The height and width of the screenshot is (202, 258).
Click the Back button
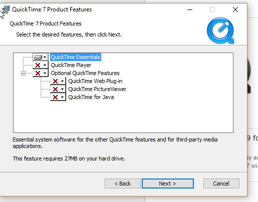tap(123, 183)
